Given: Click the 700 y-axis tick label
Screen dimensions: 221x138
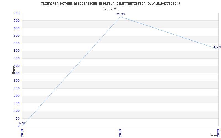Looking at the screenshot, I should [x=17, y=20].
